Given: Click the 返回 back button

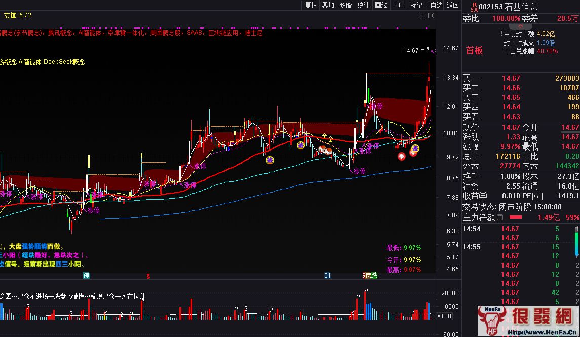Looking at the screenshot, I should click(x=452, y=5).
